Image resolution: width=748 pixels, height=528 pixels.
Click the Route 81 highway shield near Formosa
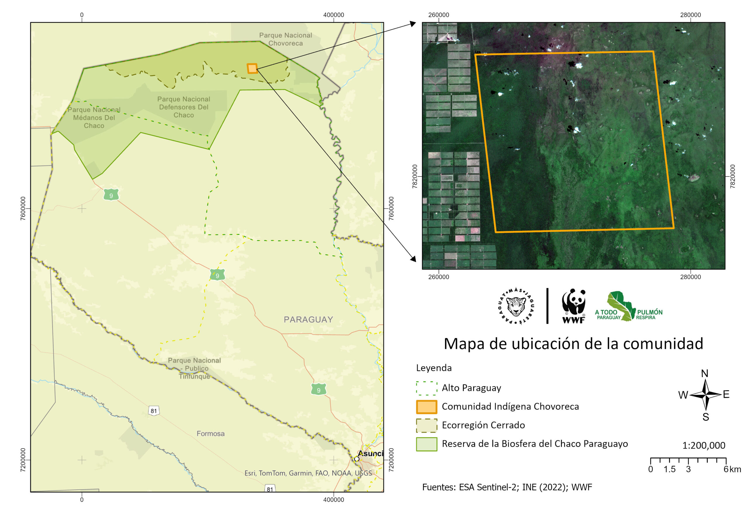pos(153,410)
